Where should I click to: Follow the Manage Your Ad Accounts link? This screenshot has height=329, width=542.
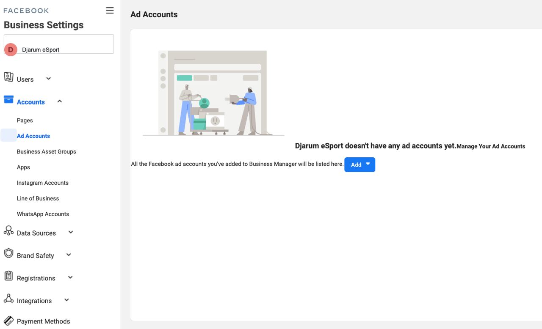(491, 146)
